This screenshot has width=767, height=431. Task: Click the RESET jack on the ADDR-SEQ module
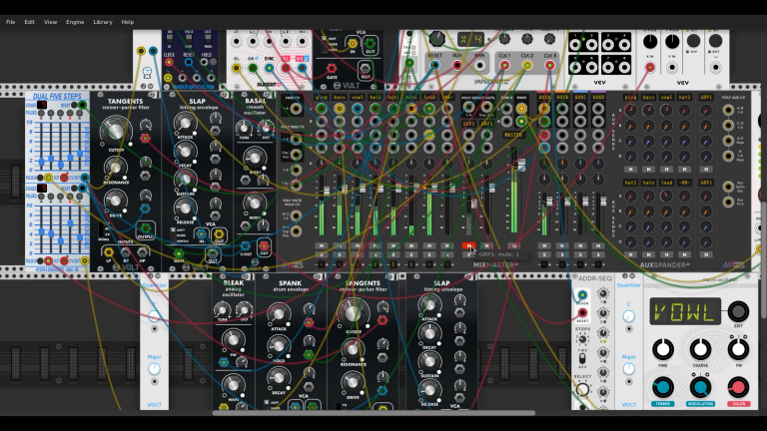coord(582,312)
